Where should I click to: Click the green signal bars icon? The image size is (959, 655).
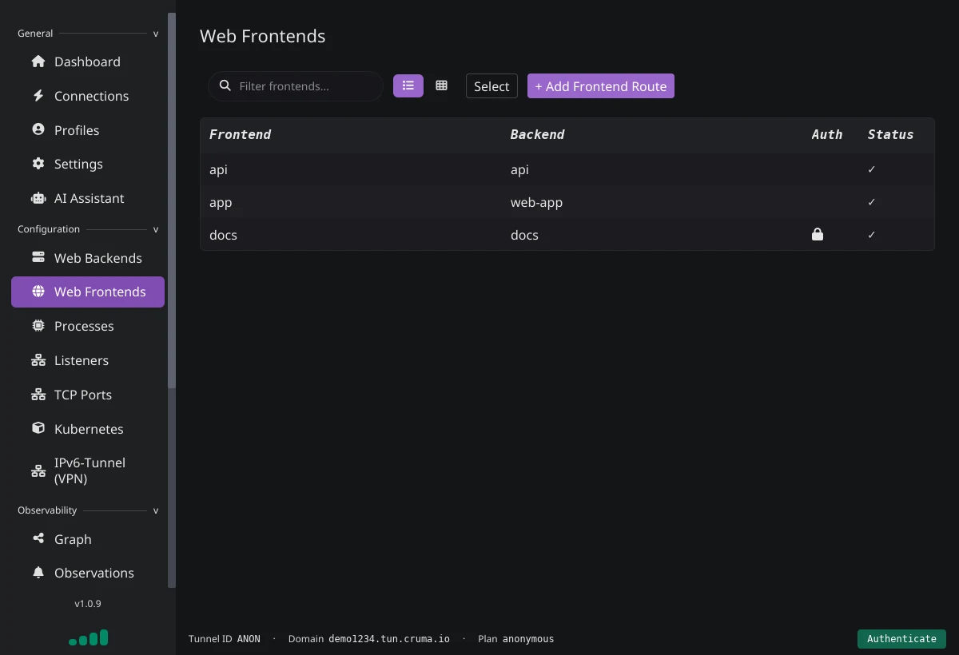point(88,637)
